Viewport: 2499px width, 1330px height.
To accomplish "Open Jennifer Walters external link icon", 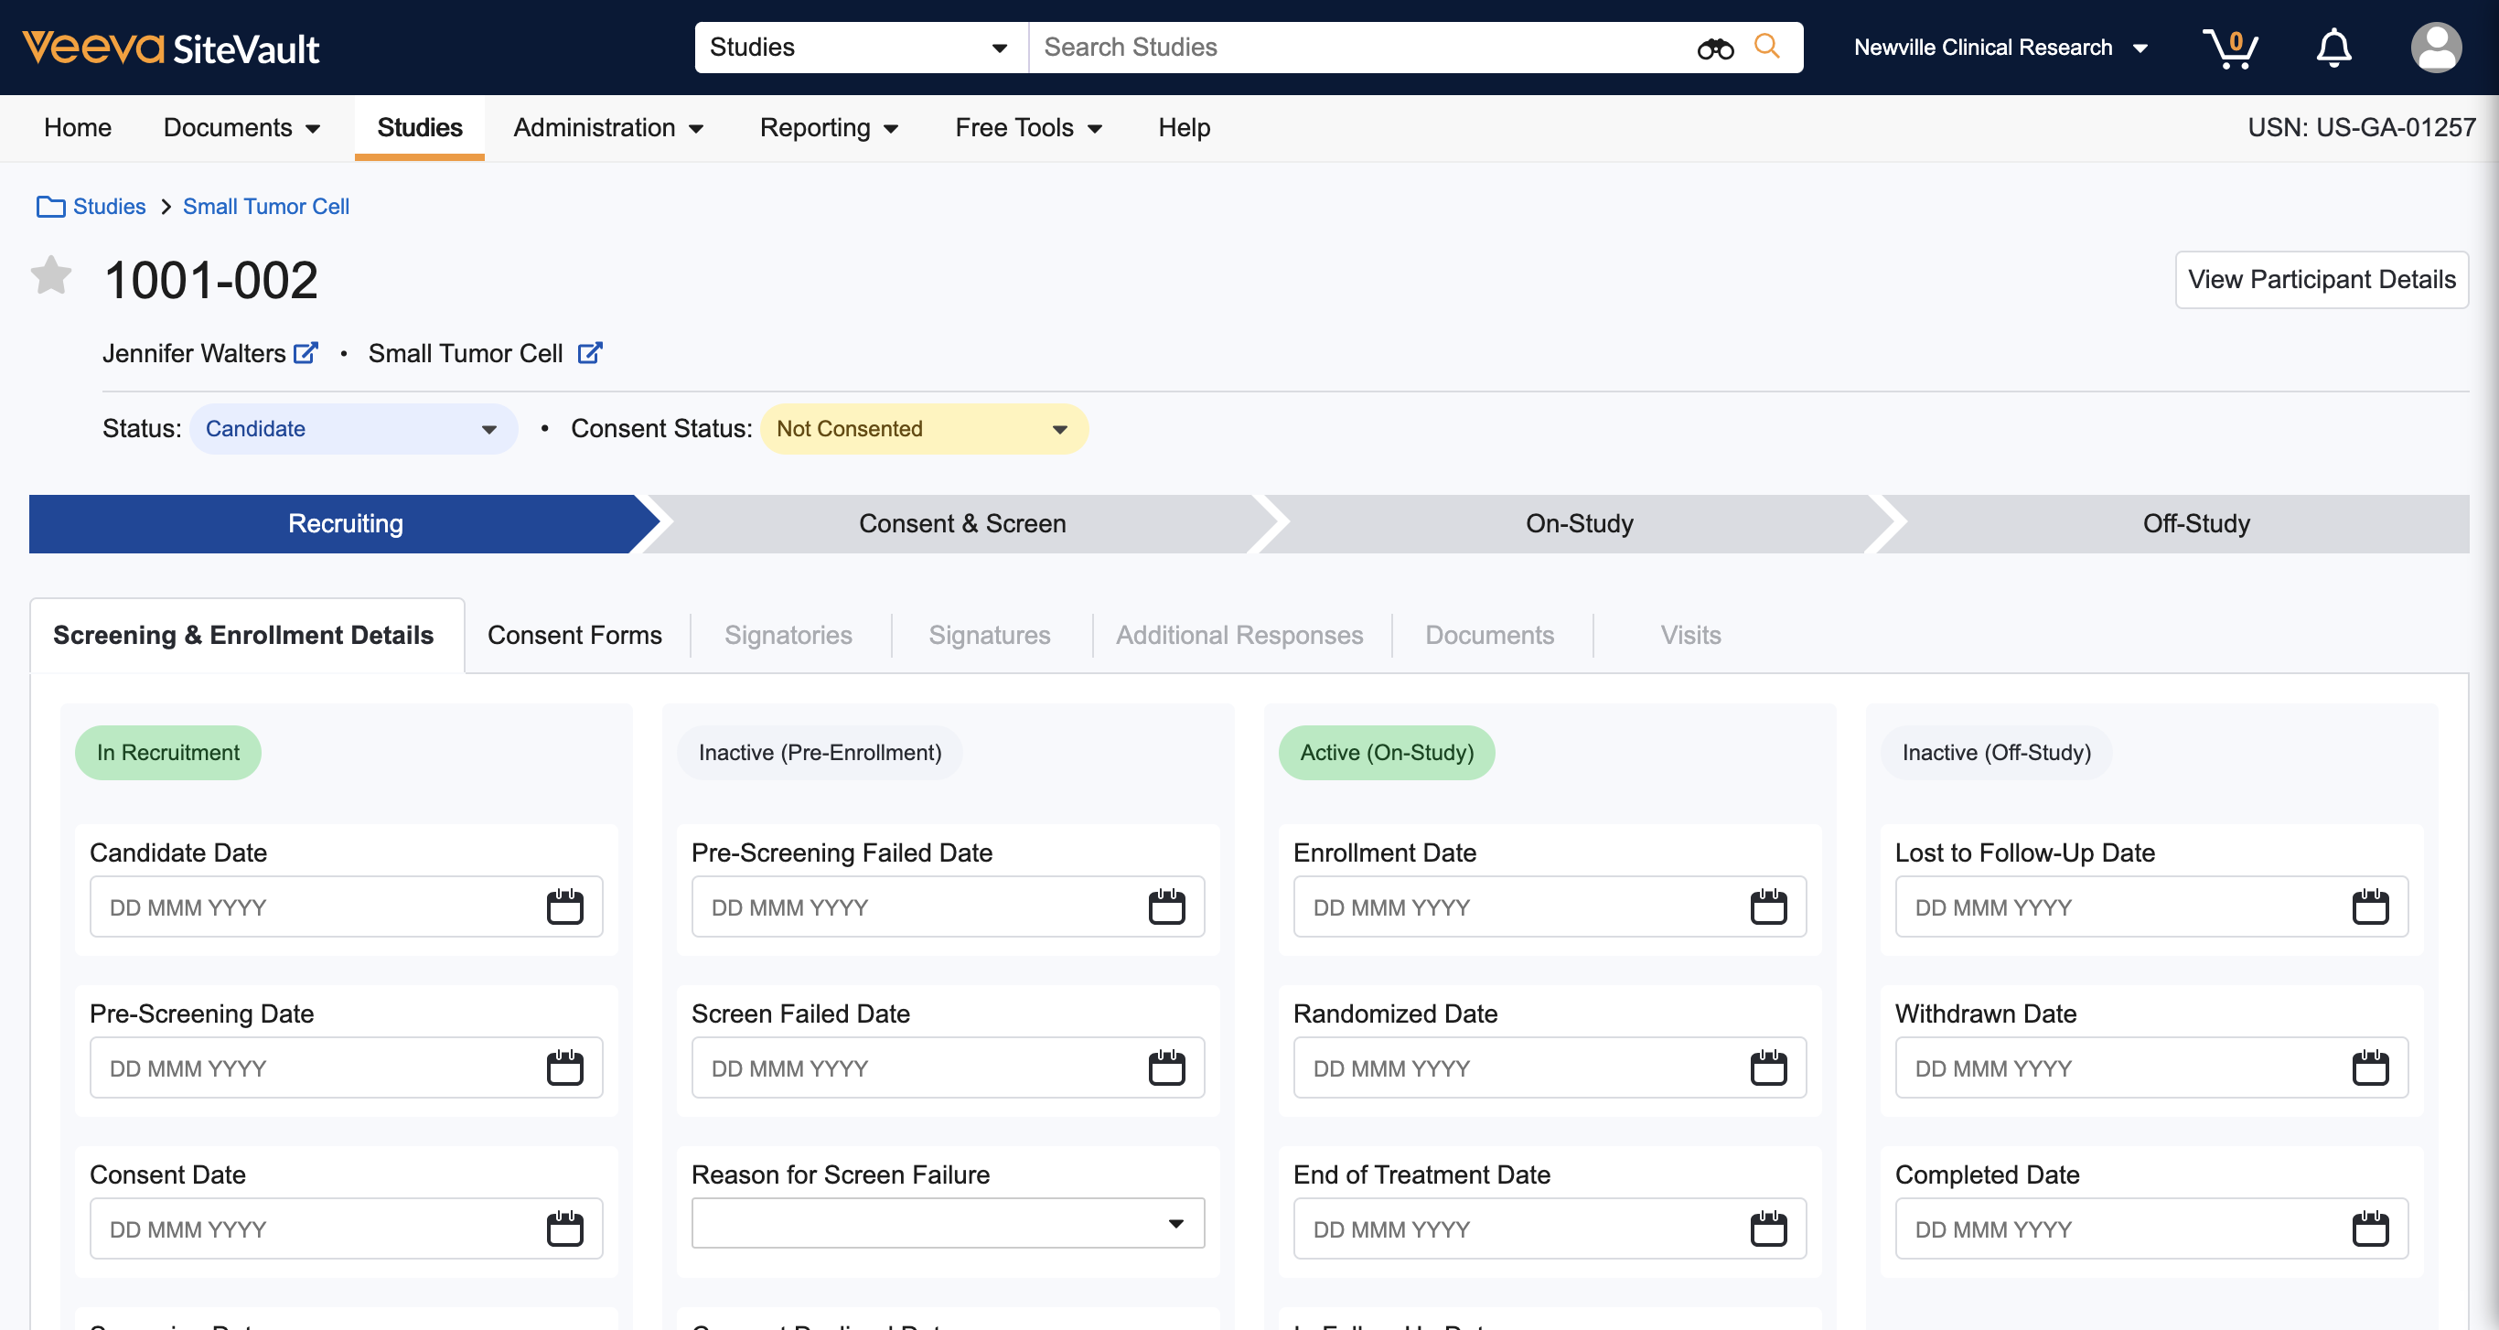I will click(306, 353).
